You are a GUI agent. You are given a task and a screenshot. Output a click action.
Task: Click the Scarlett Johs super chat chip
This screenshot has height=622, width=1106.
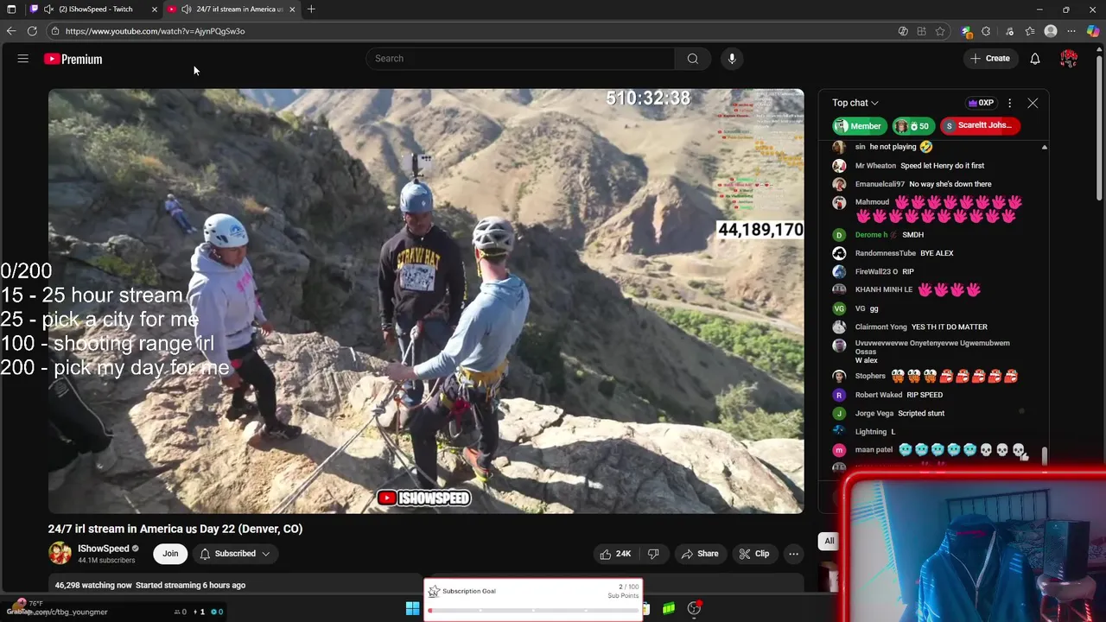(x=981, y=126)
